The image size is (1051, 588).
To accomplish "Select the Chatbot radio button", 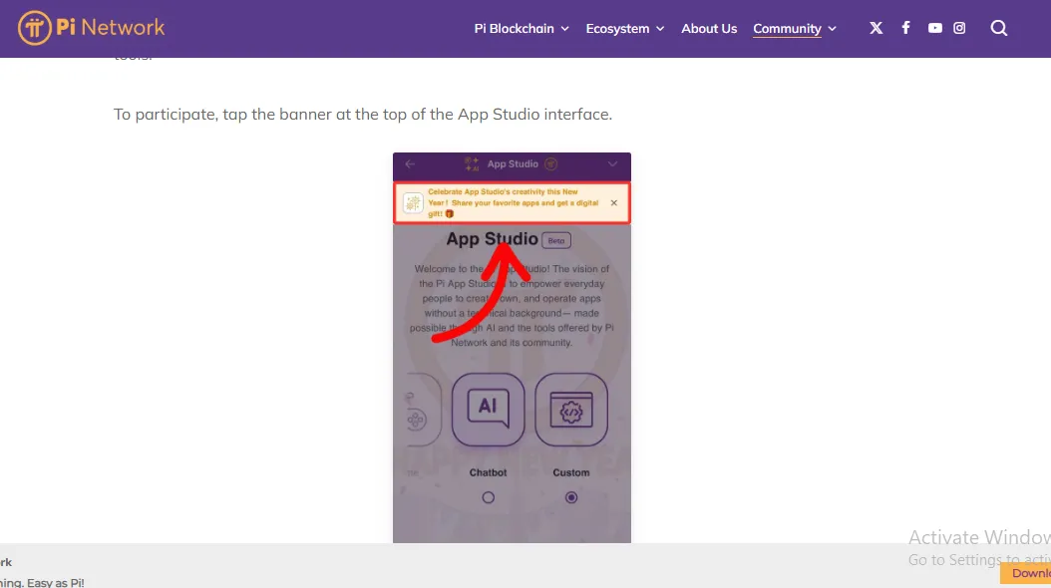I will 488,497.
